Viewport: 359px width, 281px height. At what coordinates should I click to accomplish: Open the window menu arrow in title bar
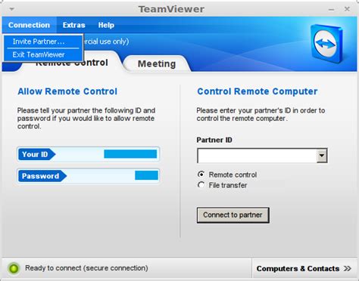(x=12, y=9)
